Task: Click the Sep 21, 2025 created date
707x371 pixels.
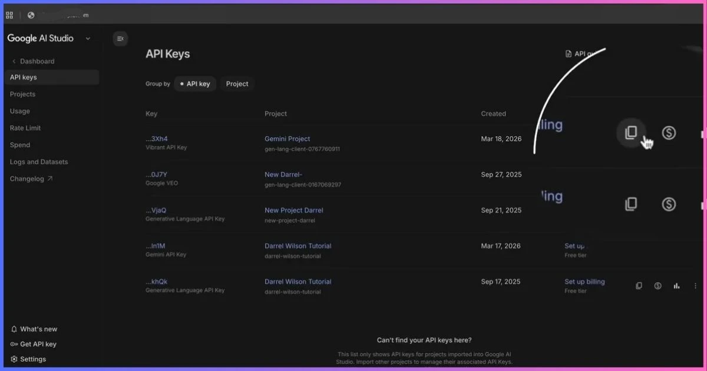Action: 501,210
